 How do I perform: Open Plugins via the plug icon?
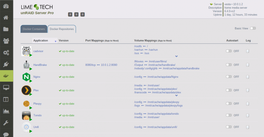[x=6, y=64]
